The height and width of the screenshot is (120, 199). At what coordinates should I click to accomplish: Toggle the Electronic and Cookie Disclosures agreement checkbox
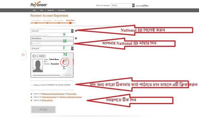tap(32, 94)
